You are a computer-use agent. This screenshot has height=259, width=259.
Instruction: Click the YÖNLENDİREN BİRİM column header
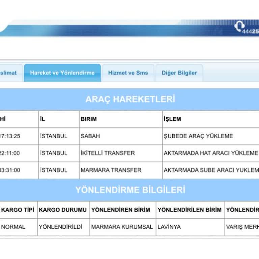(123, 210)
